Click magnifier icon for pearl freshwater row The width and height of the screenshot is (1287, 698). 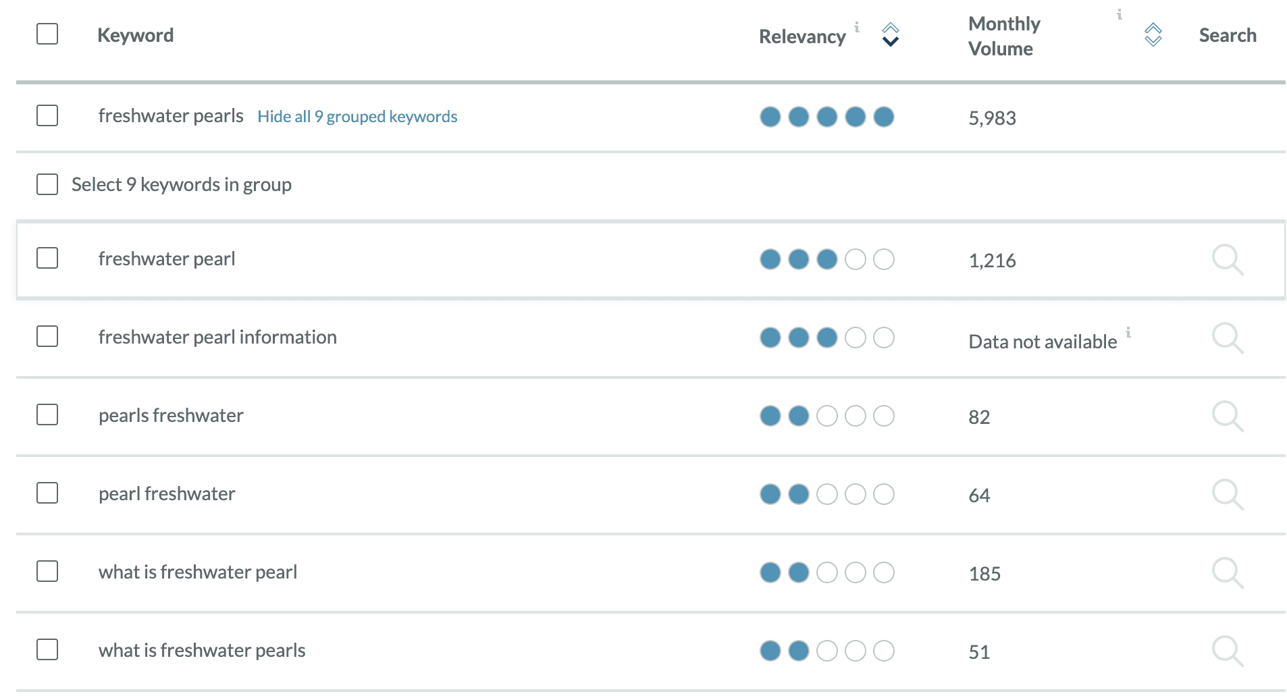1227,495
